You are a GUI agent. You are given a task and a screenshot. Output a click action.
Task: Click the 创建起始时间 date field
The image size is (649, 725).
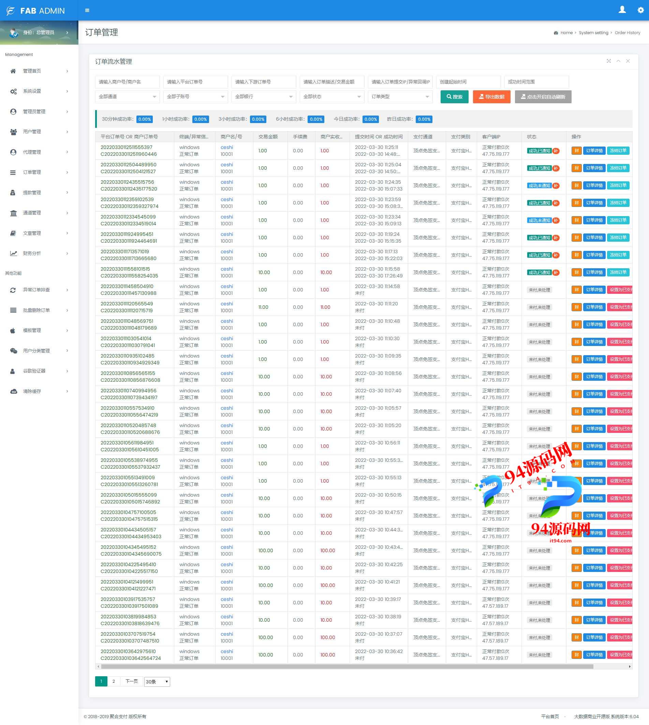[468, 82]
